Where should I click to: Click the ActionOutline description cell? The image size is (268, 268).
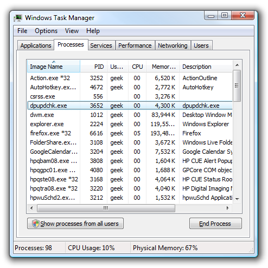pos(200,78)
